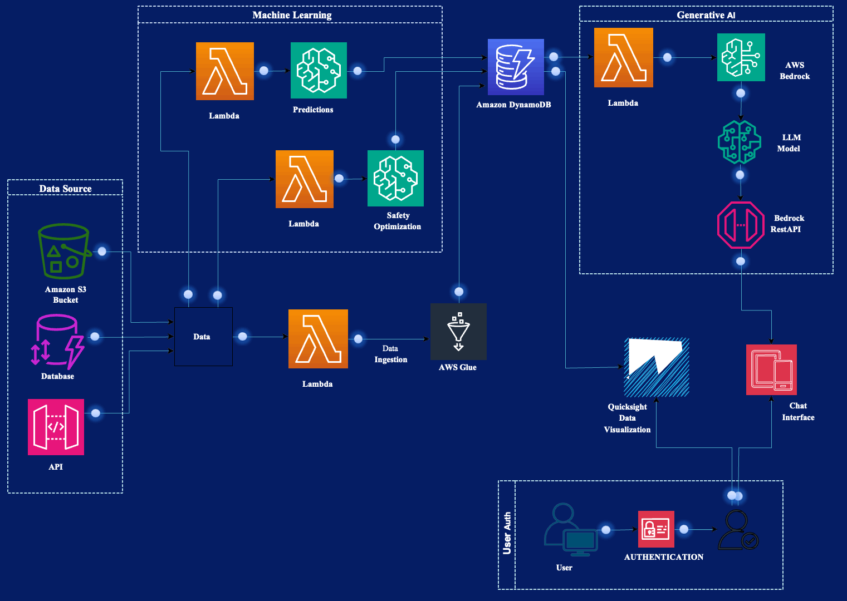Click the Data box node

pos(203,337)
